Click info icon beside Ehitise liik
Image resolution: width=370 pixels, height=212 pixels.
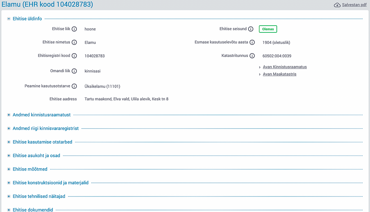(x=74, y=29)
